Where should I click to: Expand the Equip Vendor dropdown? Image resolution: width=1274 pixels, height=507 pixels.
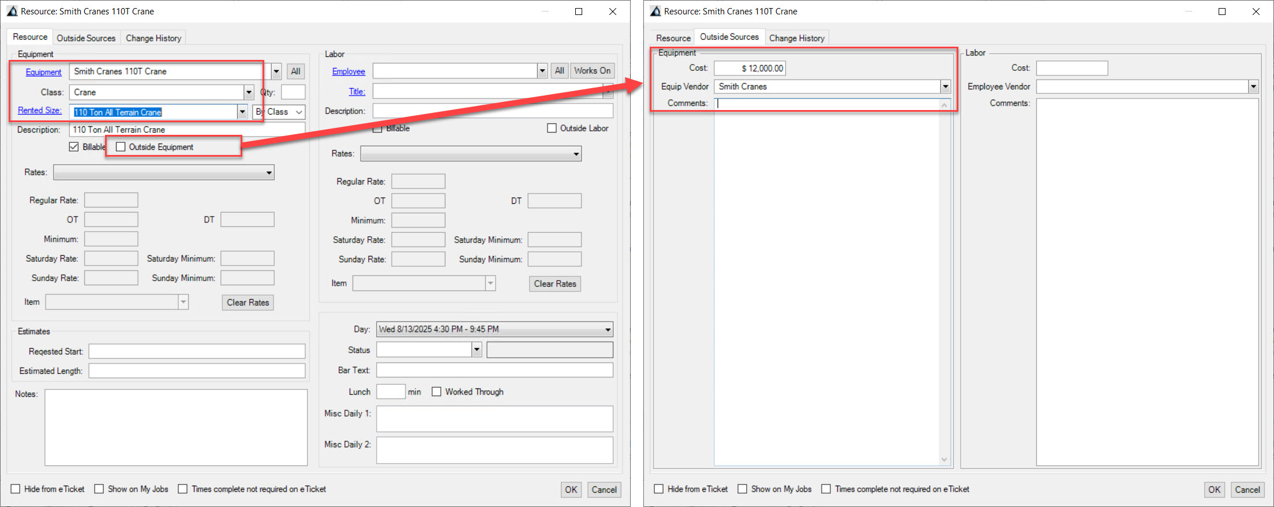coord(945,86)
